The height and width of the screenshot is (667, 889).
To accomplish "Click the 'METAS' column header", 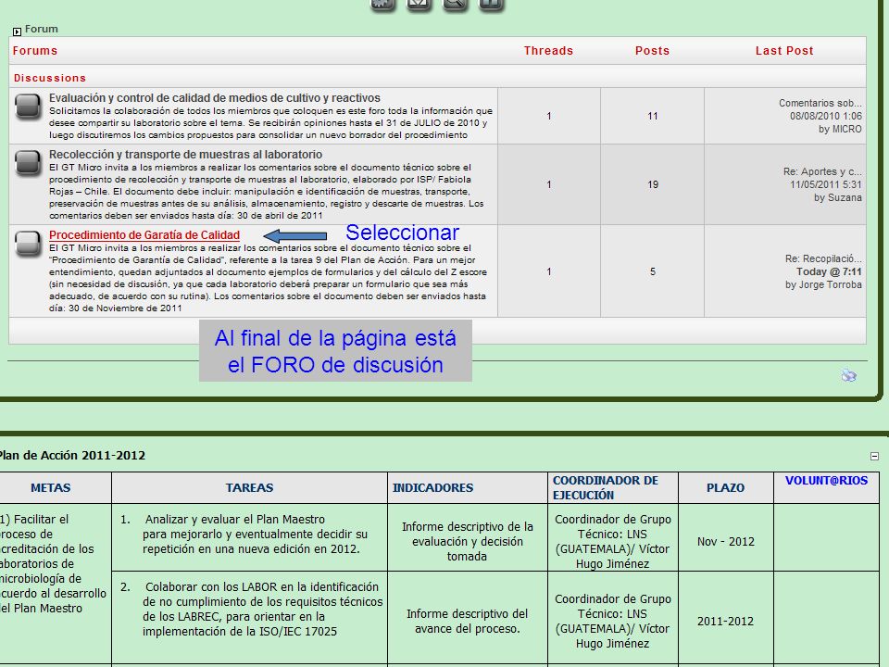I will (x=50, y=488).
